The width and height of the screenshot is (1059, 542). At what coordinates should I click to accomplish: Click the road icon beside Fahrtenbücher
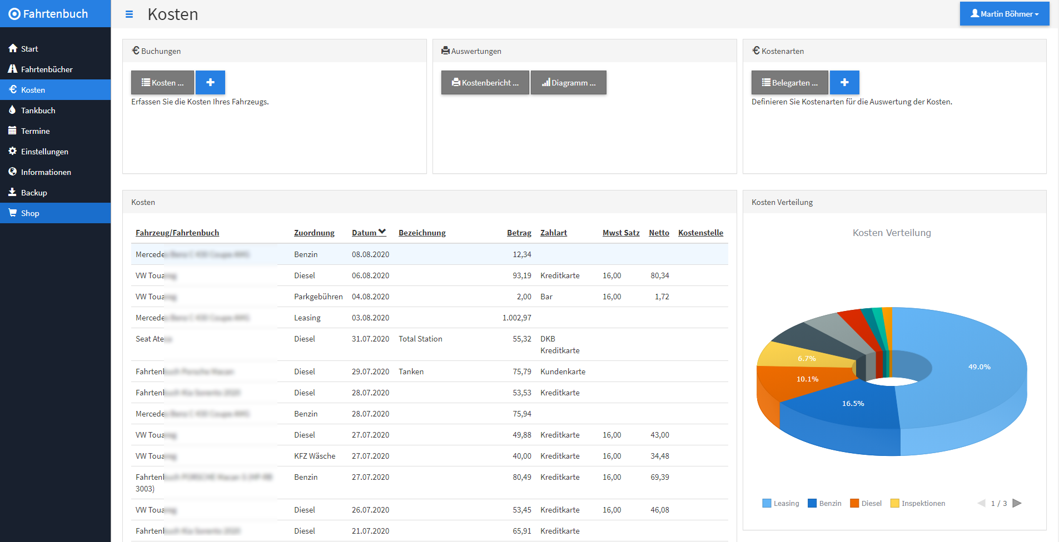(13, 69)
